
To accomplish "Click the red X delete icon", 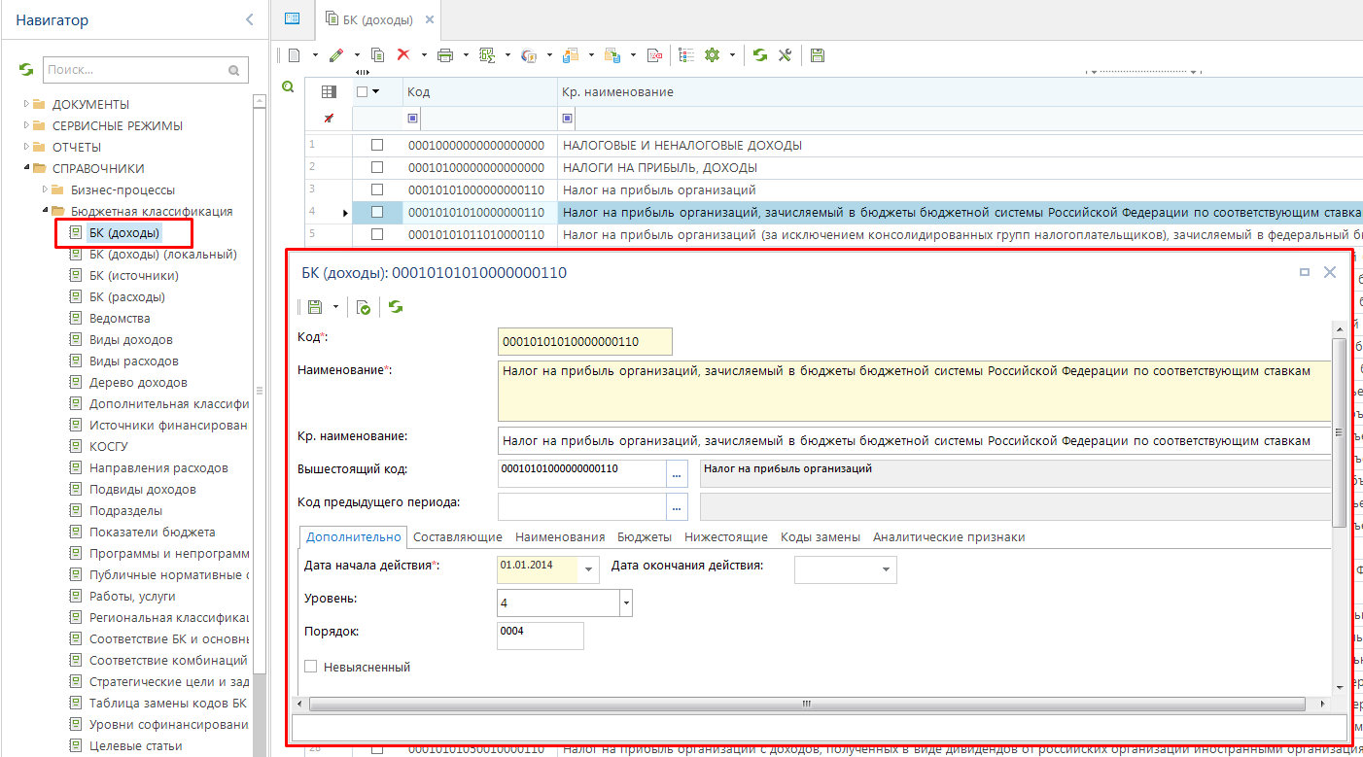I will (403, 55).
